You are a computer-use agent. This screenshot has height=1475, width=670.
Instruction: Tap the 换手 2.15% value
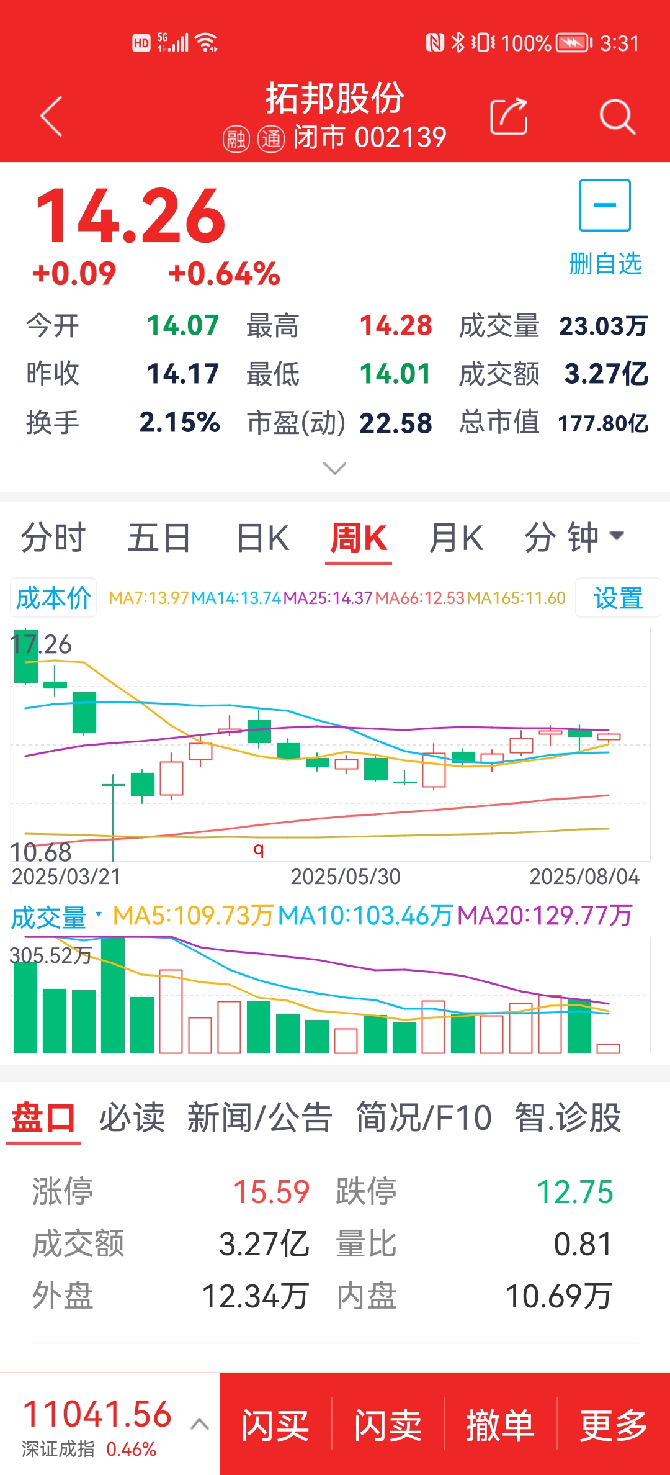[x=180, y=422]
